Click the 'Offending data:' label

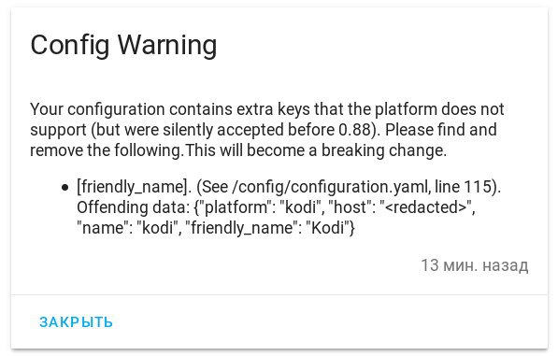coord(134,207)
